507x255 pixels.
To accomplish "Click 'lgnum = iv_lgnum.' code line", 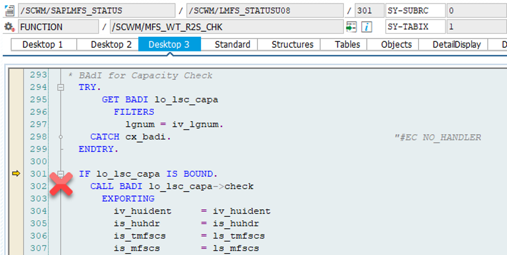I will [x=175, y=124].
